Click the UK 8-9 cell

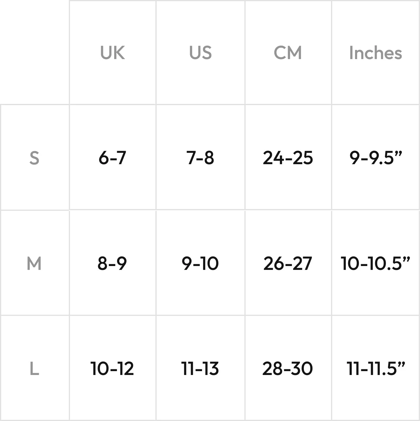click(112, 263)
